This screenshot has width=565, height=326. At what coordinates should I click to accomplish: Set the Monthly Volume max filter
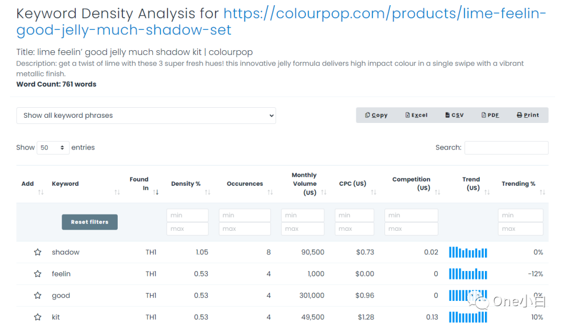click(x=303, y=229)
